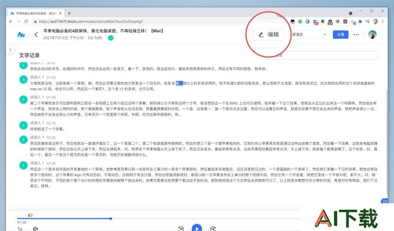
Task: Select the Feishu Minutes browser tab
Action: (35, 13)
